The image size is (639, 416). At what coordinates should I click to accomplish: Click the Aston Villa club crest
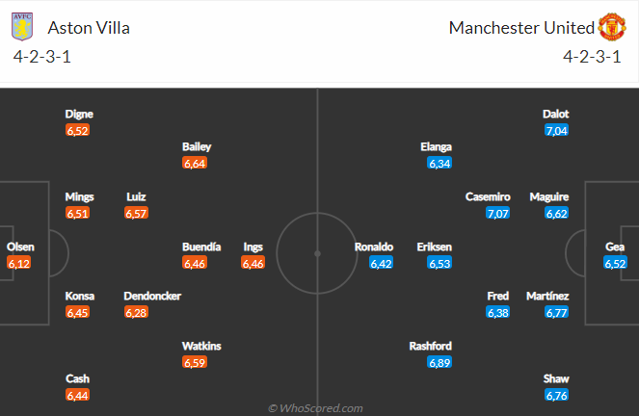pyautogui.click(x=21, y=27)
